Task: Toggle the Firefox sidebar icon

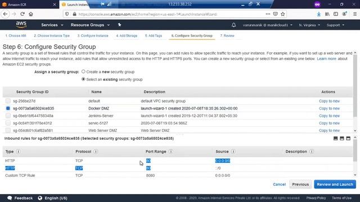Action: click(336, 14)
